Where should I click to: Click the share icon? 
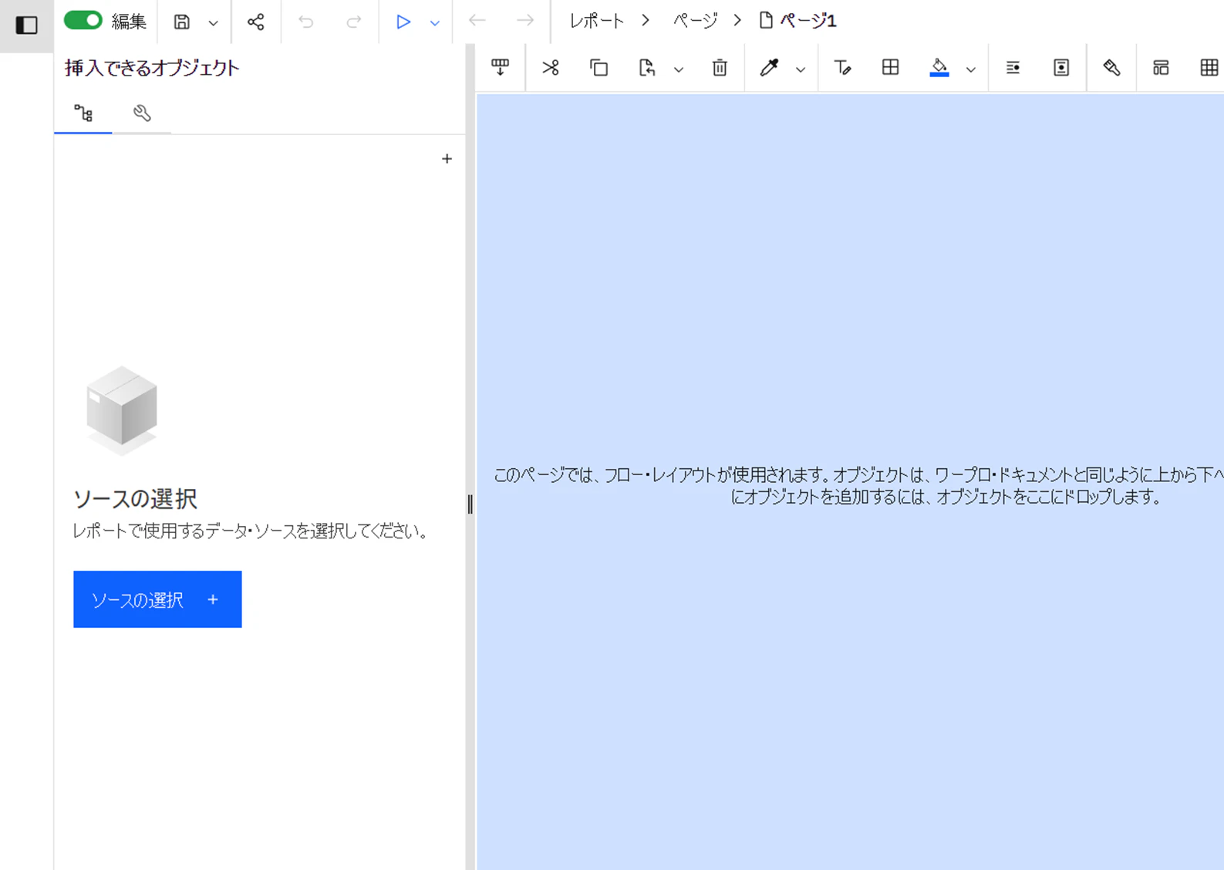coord(256,22)
